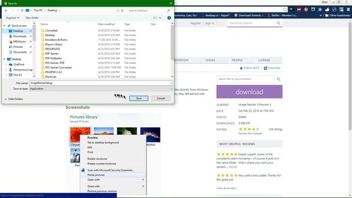Click the Up one level arrow
Screen dimensions: 352x198
point(22,10)
